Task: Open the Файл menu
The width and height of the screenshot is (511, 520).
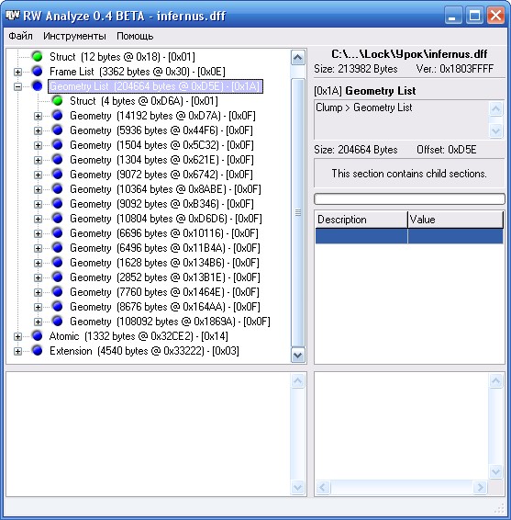Action: click(x=20, y=36)
